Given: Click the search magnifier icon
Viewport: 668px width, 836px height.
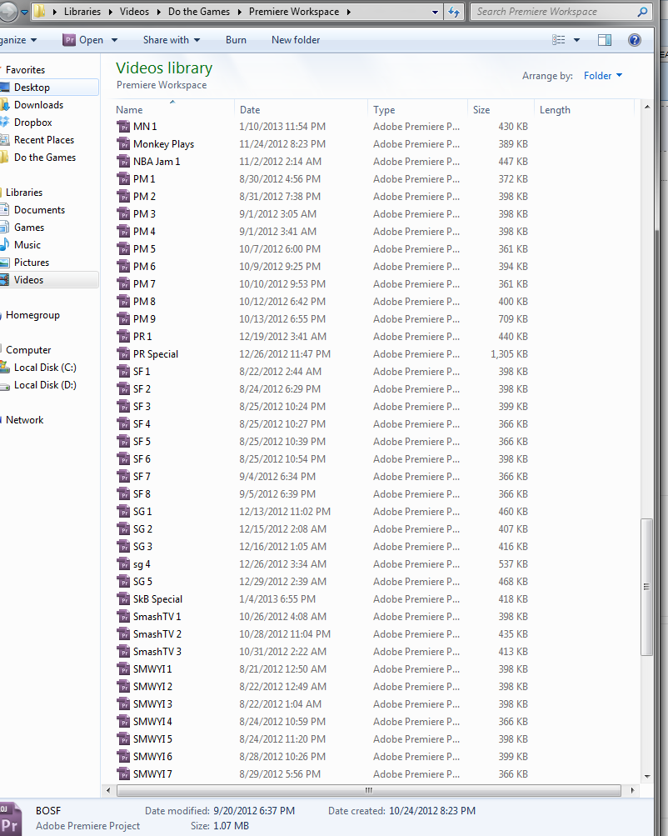Looking at the screenshot, I should (642, 12).
